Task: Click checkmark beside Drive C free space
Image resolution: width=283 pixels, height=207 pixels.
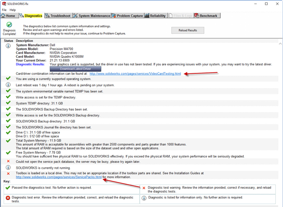Action: tap(8, 133)
